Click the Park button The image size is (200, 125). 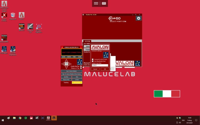[x=77, y=77]
